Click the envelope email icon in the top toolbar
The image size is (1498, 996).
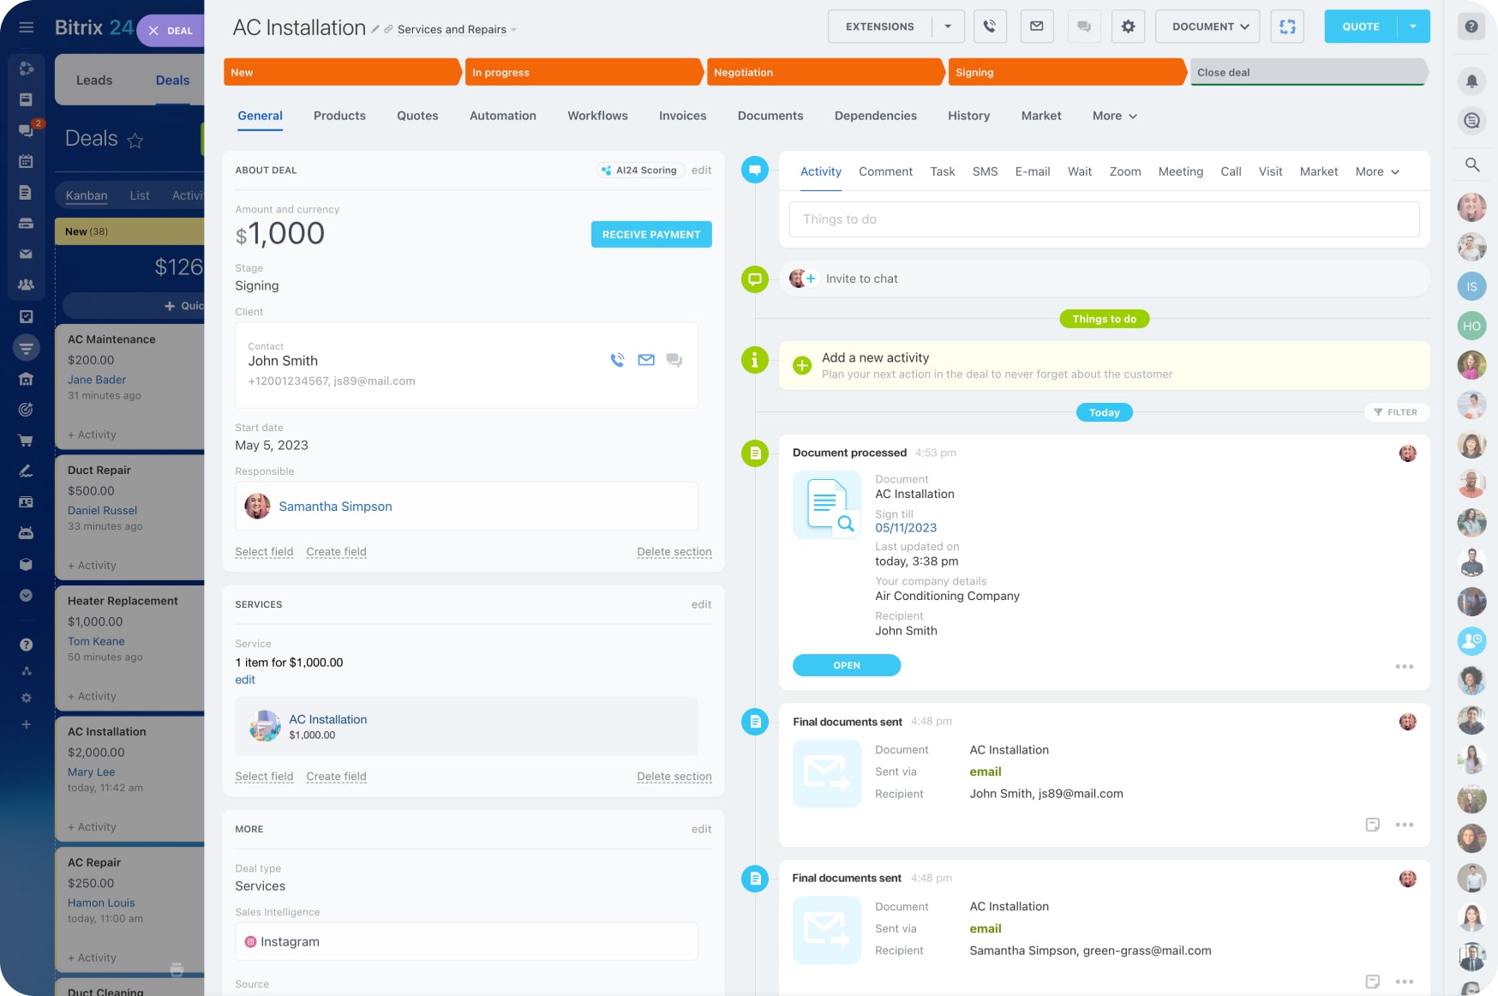click(1036, 27)
